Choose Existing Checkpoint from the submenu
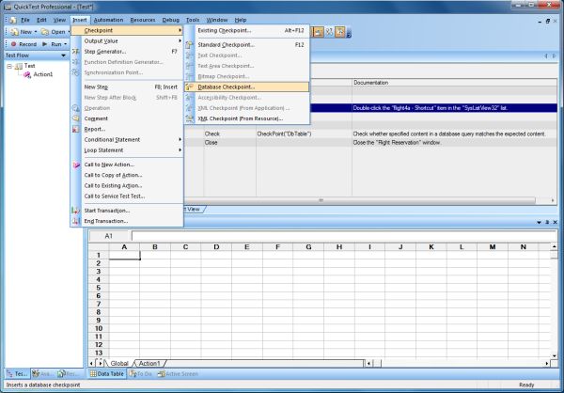The image size is (564, 393). [x=246, y=31]
